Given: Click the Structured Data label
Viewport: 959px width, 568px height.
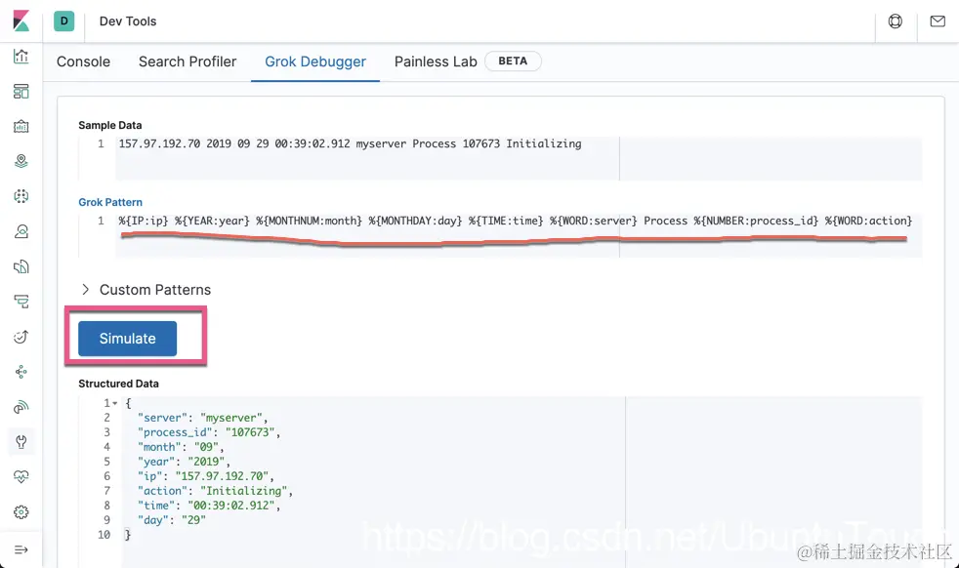Looking at the screenshot, I should (x=118, y=384).
